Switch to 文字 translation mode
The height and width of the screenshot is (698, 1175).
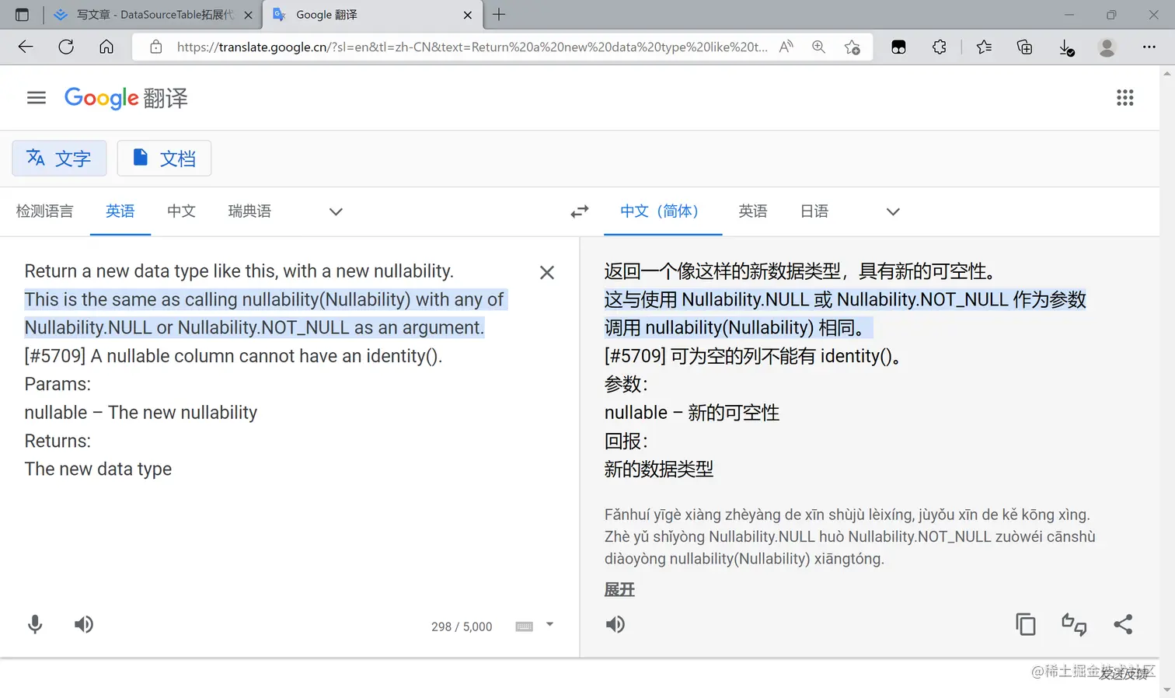pos(59,159)
